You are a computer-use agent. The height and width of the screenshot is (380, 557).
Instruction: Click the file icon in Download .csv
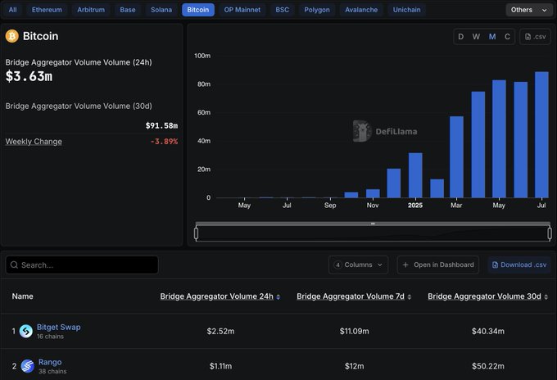click(495, 265)
